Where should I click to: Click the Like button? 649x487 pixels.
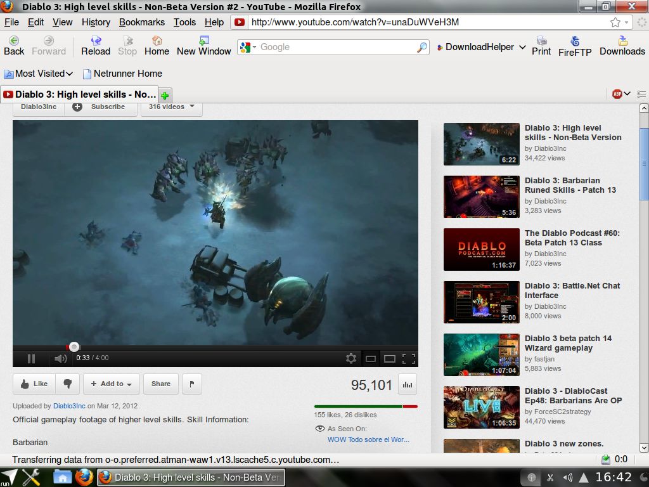tap(34, 384)
